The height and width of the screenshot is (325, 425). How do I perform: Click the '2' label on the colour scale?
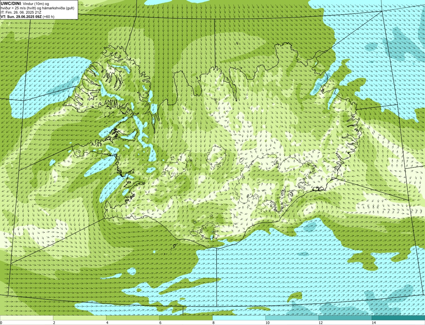pos(54,323)
